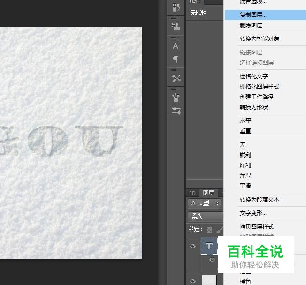Select the text layer T thumbnail
Screen dimensions: 306x285
(x=209, y=246)
